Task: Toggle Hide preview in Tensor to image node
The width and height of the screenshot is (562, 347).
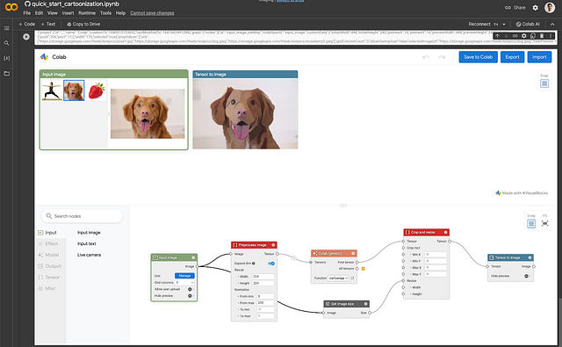Action: pyautogui.click(x=527, y=277)
